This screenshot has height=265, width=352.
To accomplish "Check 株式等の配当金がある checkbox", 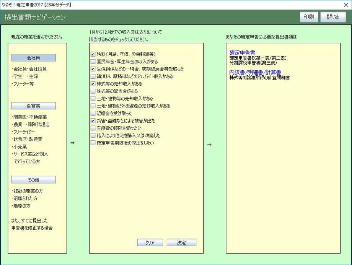I will click(x=93, y=91).
